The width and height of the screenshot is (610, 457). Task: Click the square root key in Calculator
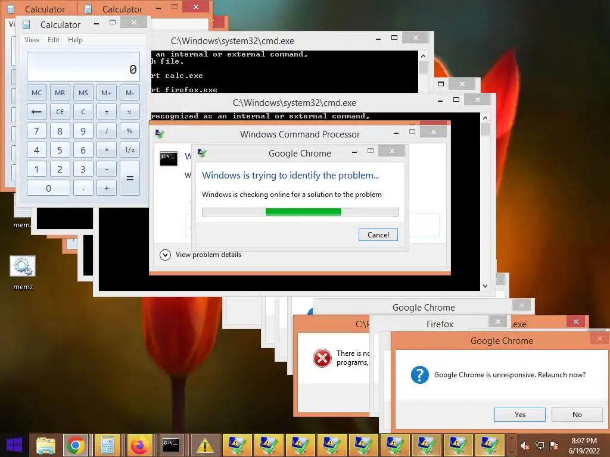pos(129,112)
